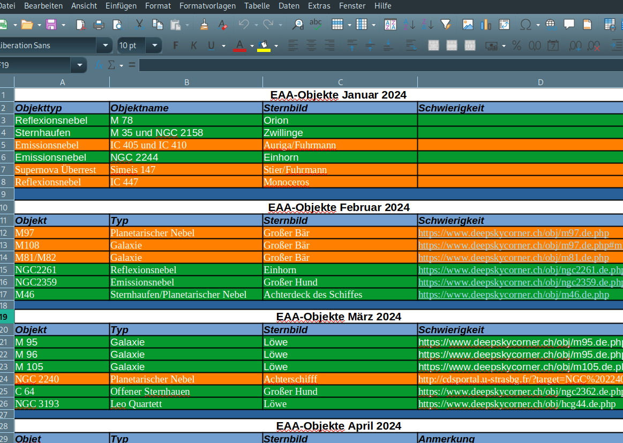Align cell text left
This screenshot has width=623, height=443.
point(293,46)
